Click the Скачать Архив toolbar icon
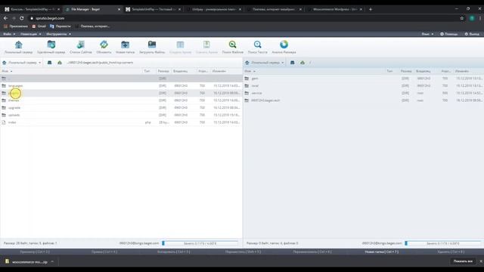Viewport: 484px width, 272px height. point(206,45)
